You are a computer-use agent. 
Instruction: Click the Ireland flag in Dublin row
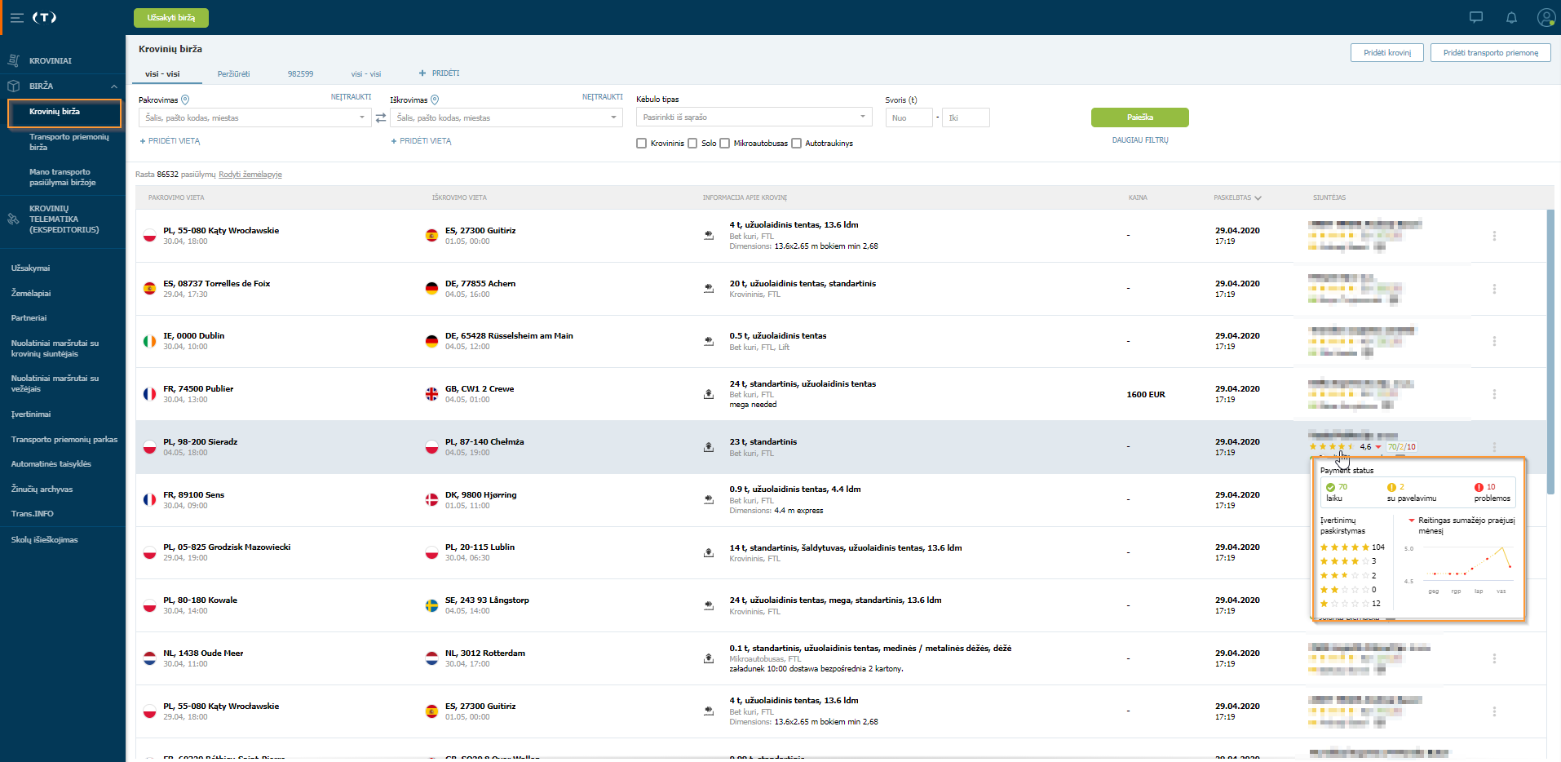click(x=149, y=341)
